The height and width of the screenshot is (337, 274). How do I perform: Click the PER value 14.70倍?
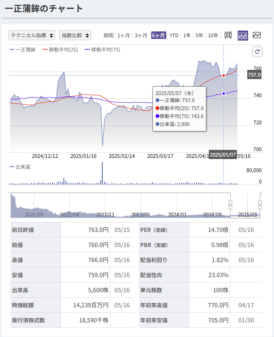[x=218, y=230]
